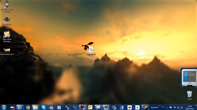Show hidden tray icons arrow
The width and height of the screenshot is (197, 110).
click(x=167, y=108)
